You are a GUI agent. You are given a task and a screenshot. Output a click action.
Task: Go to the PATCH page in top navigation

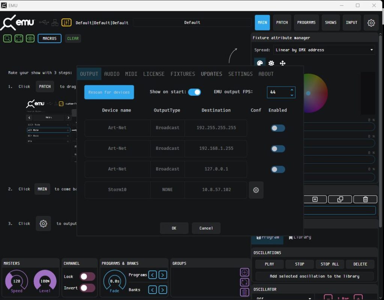[282, 23]
